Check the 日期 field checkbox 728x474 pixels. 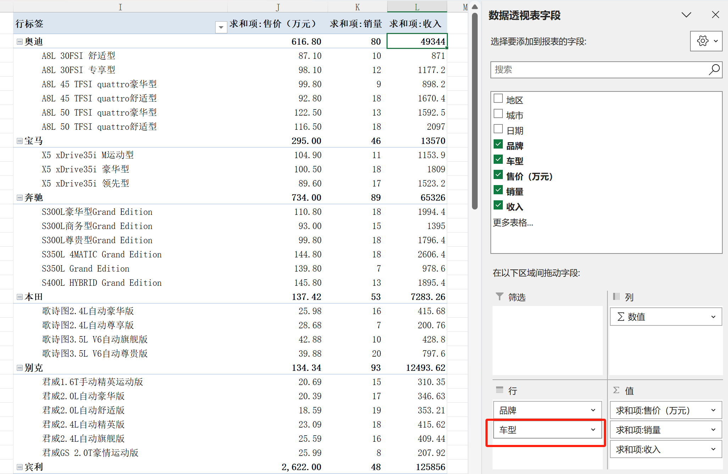pyautogui.click(x=498, y=129)
